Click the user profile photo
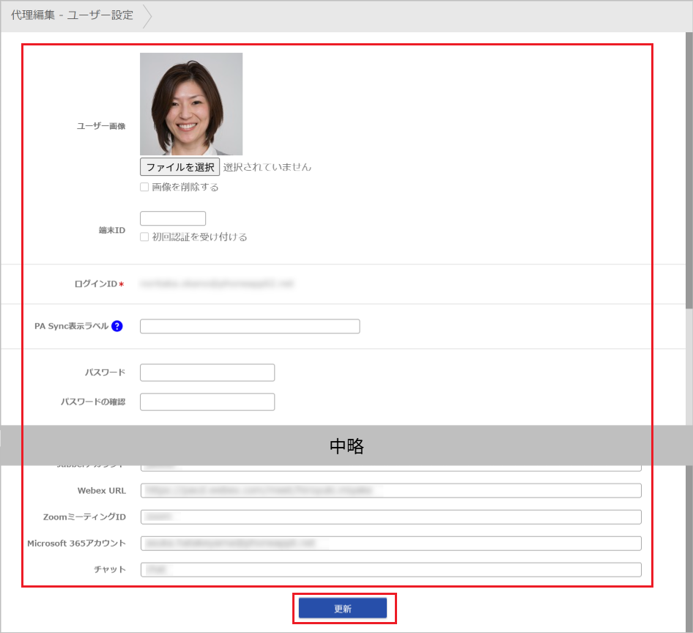Image resolution: width=693 pixels, height=633 pixels. tap(191, 103)
